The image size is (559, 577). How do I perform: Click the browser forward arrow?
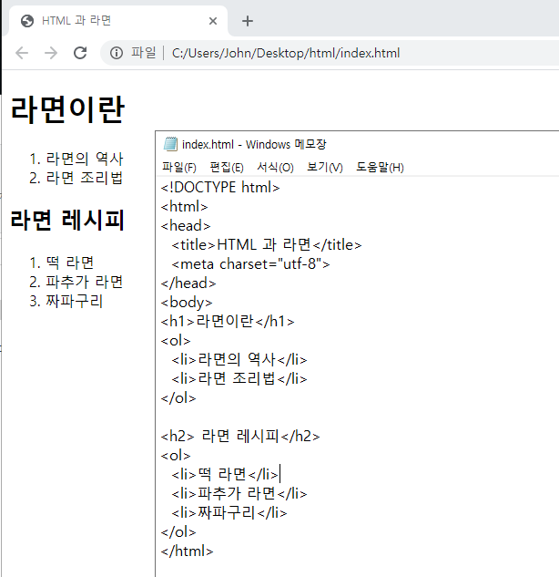click(51, 53)
